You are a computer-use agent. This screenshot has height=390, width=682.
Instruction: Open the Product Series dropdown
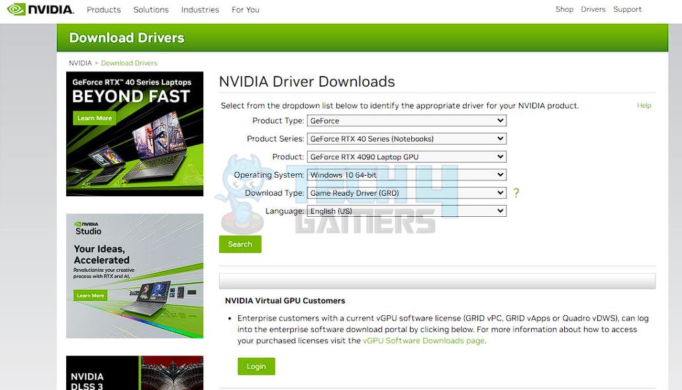pos(406,138)
